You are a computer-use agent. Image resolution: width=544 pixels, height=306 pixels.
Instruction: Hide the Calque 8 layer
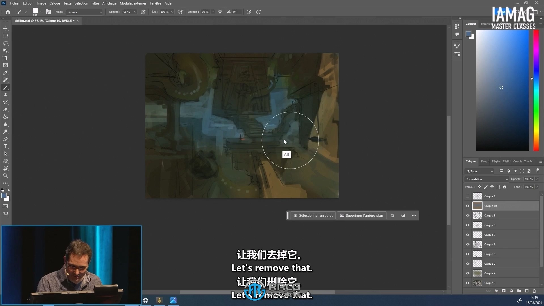pyautogui.click(x=467, y=225)
